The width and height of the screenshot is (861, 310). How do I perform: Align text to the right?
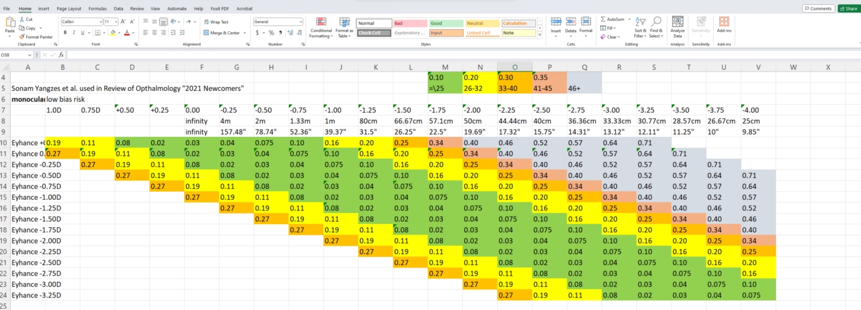point(163,32)
